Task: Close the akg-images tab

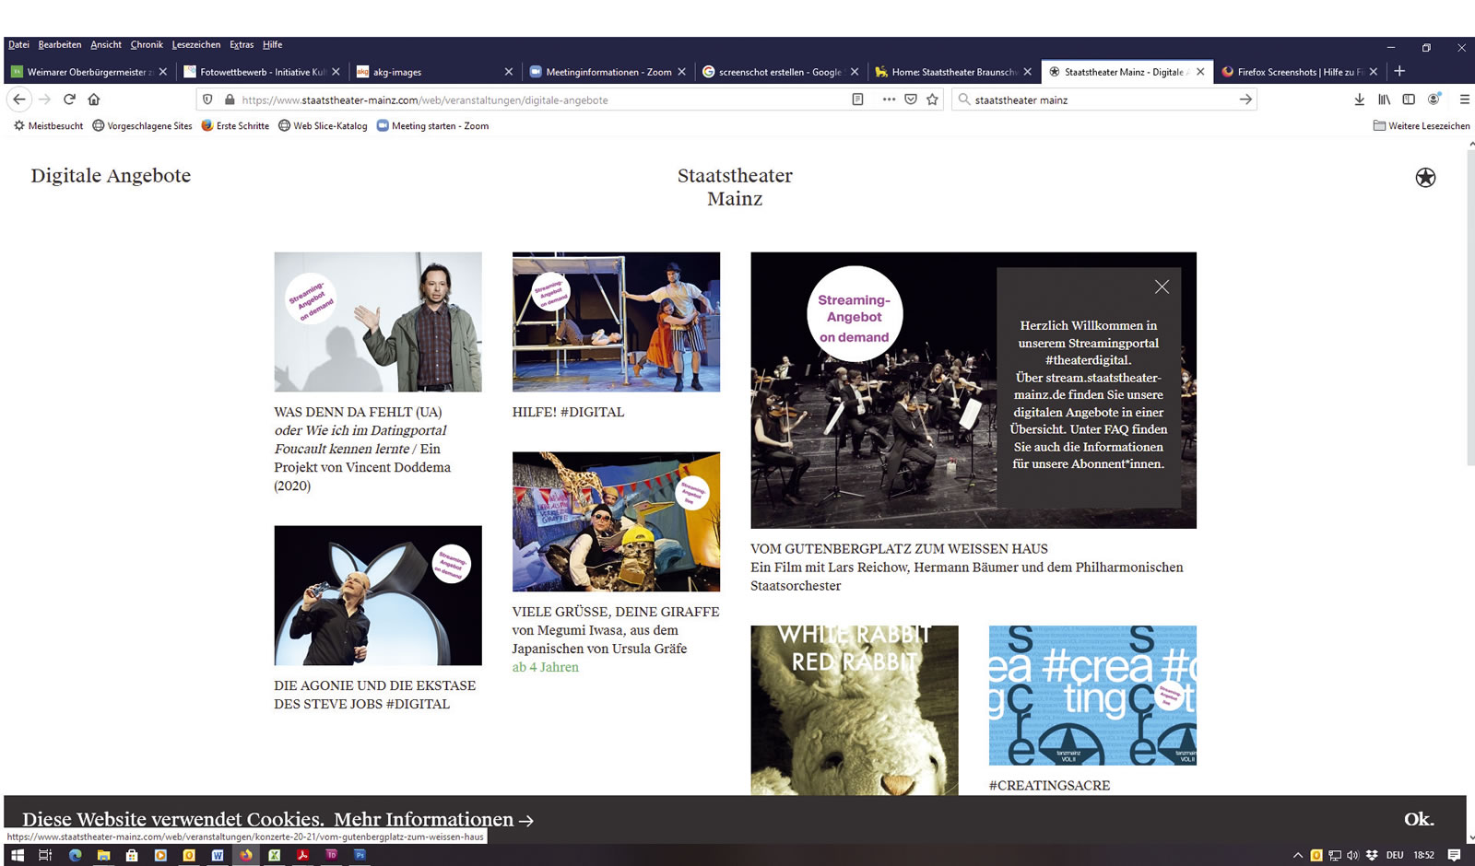Action: (509, 72)
